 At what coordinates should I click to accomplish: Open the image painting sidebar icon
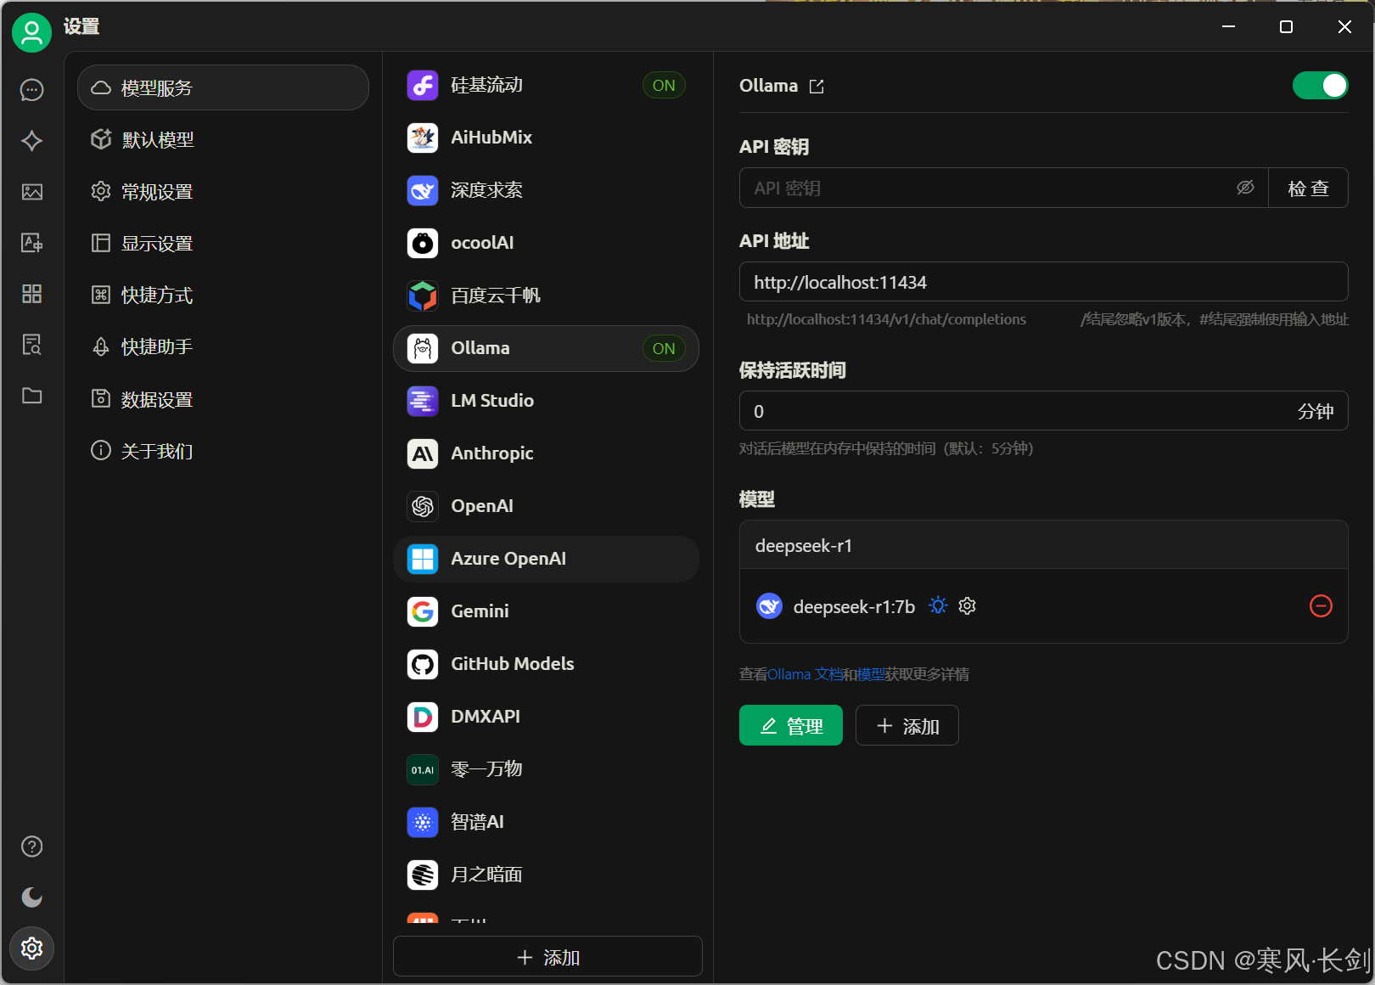point(32,192)
